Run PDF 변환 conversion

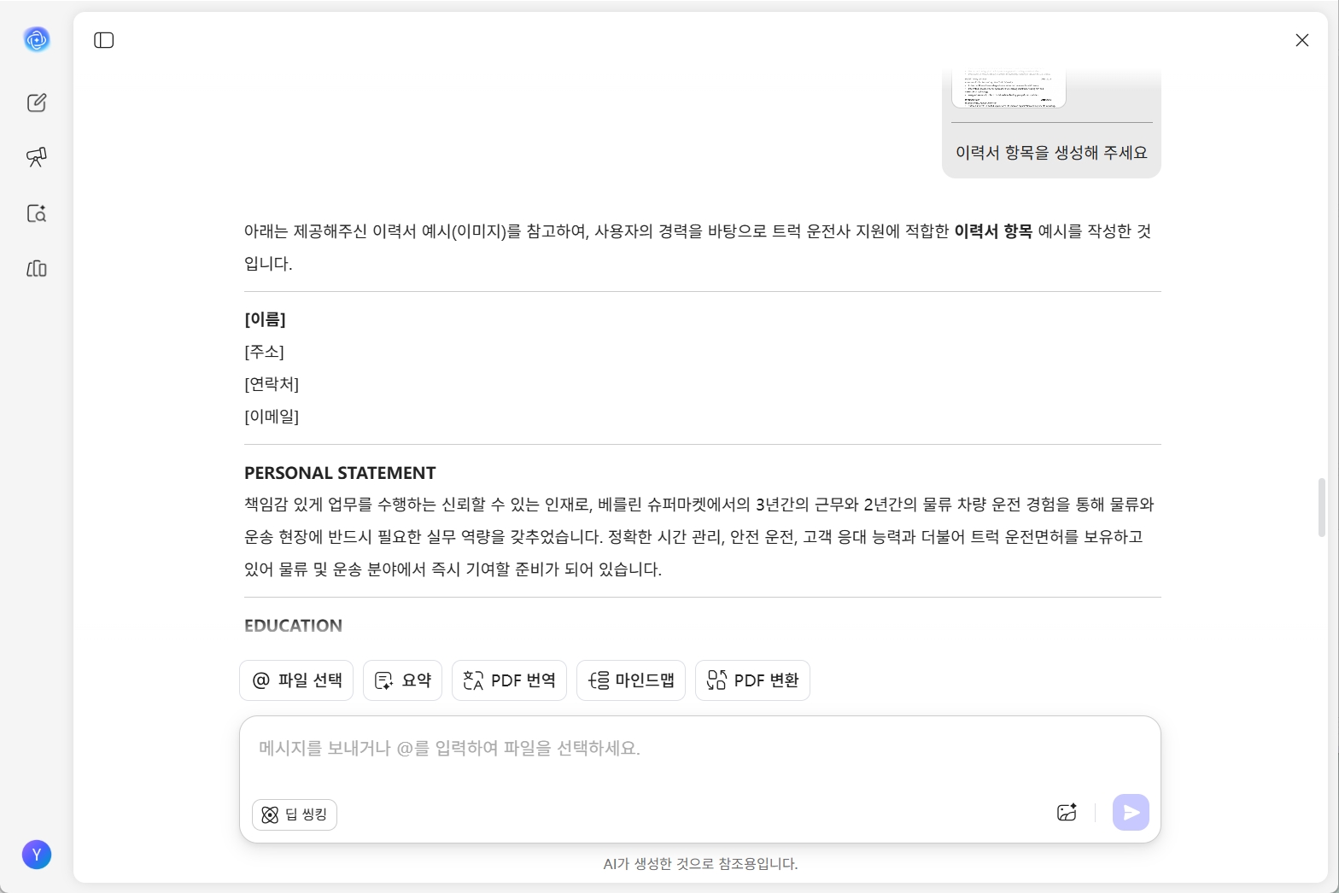(x=752, y=680)
